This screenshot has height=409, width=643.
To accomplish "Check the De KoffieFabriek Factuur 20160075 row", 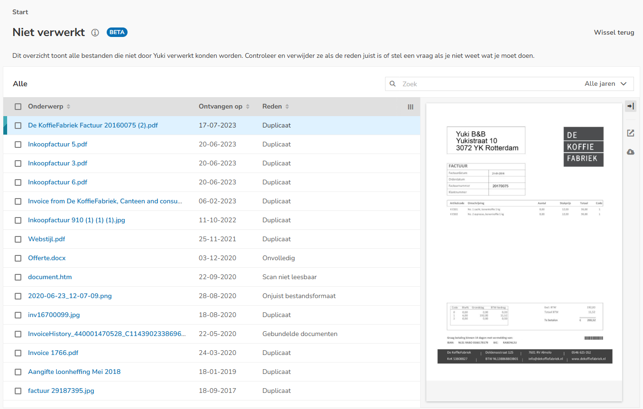I will pos(18,126).
